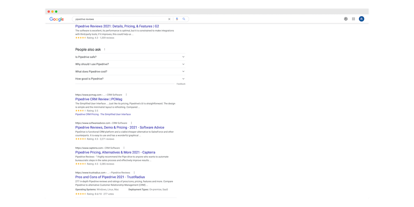Run search with magnifying glass icon
This screenshot has width=414, height=207.
pyautogui.click(x=184, y=19)
